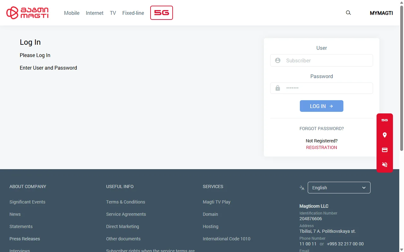404x252 pixels.
Task: Click the address Tbilisi, 7 A. Politkovskaya st.
Action: pos(328,231)
